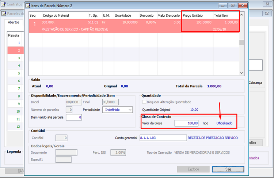Click the Documento field

[x=66, y=153]
